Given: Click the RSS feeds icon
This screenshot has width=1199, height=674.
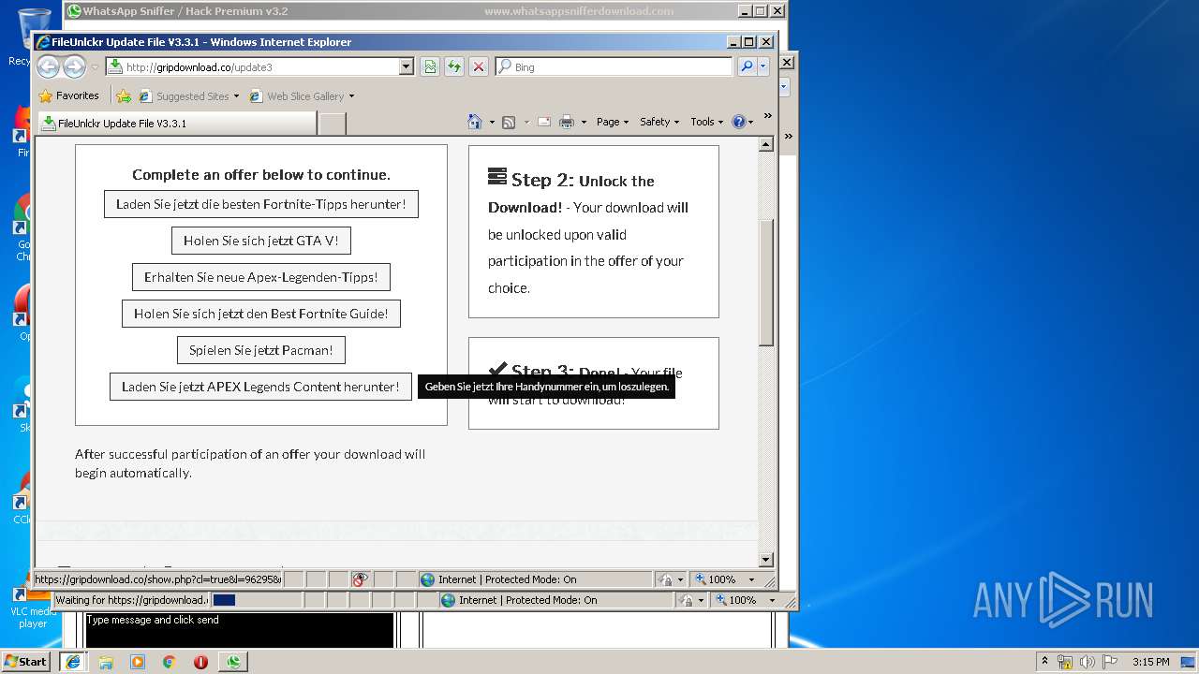Looking at the screenshot, I should tap(509, 122).
